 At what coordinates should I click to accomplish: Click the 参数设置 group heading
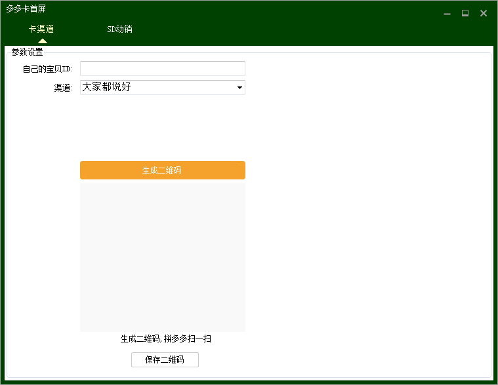pyautogui.click(x=27, y=52)
